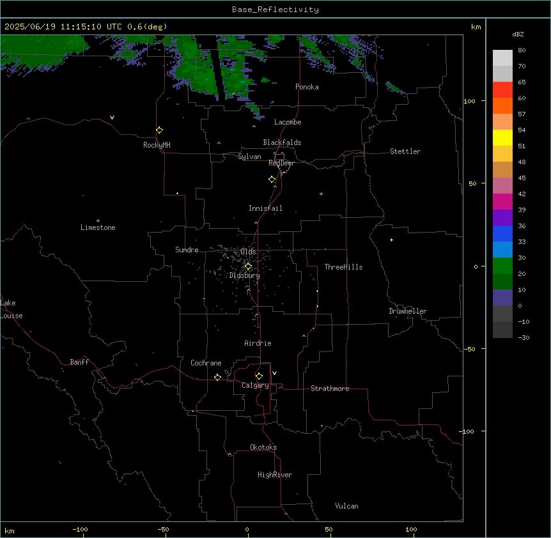
Task: Click the purple 36-39 dBZ legend swatch
Action: click(502, 218)
